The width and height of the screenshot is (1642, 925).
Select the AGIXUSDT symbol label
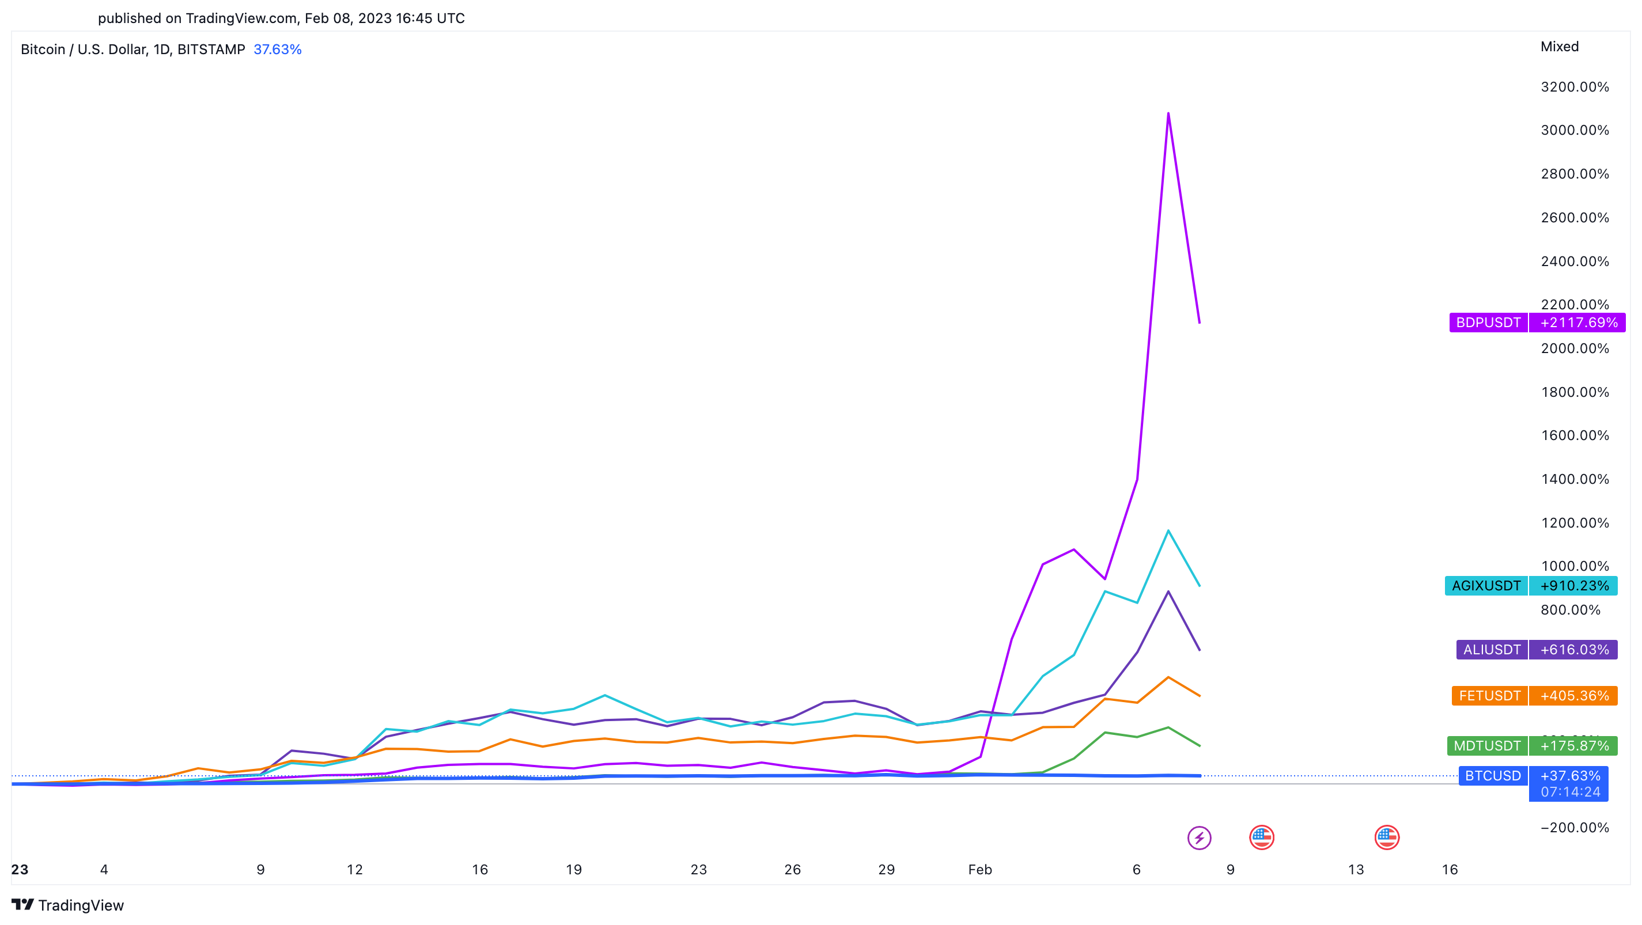1486,585
